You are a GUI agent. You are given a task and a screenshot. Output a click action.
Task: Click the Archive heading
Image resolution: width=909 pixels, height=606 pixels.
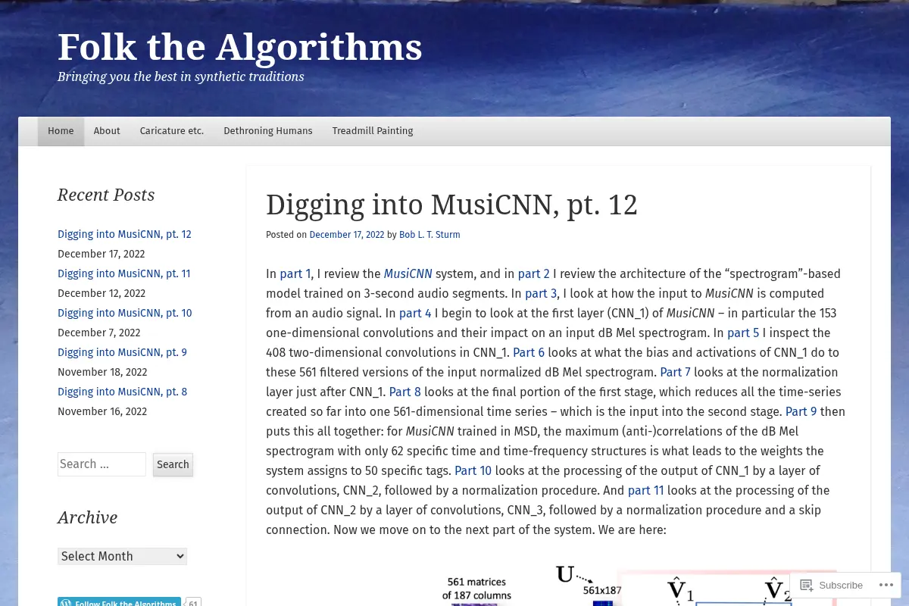(x=88, y=517)
